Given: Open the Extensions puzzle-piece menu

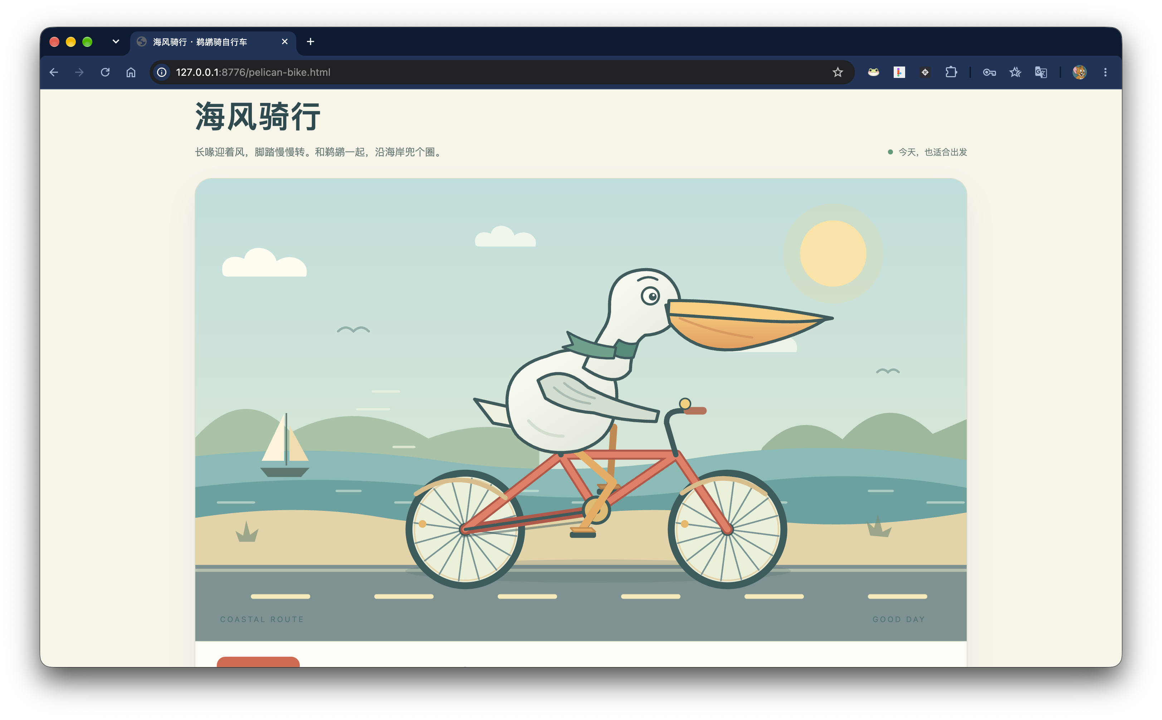Looking at the screenshot, I should click(x=951, y=72).
